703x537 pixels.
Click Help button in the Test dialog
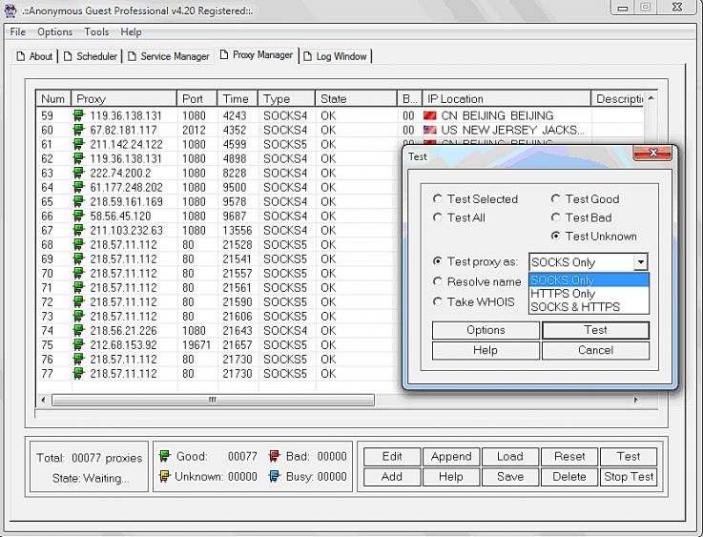pyautogui.click(x=486, y=350)
